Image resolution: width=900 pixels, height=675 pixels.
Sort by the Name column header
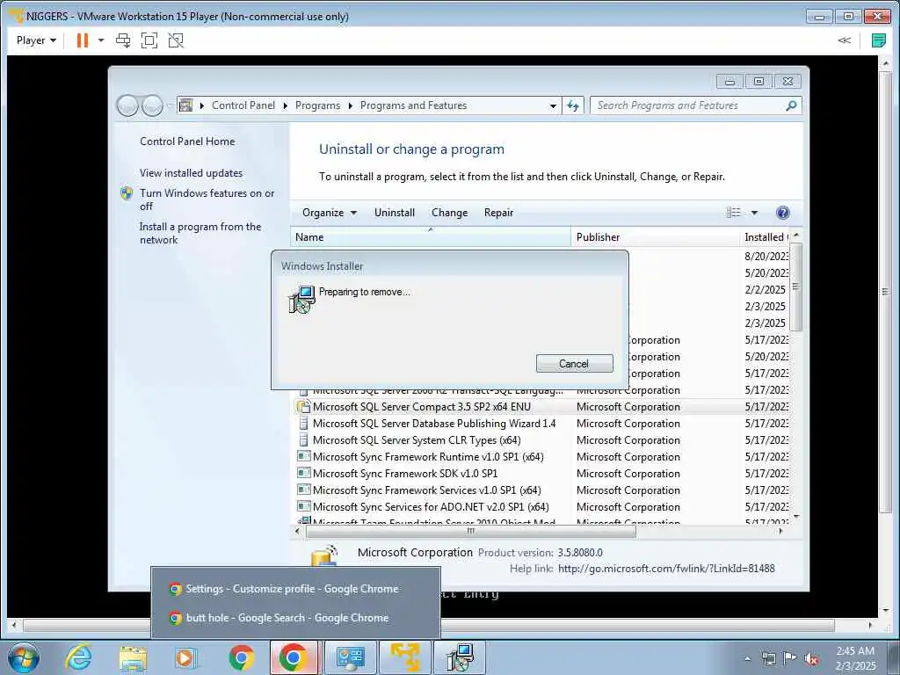point(431,237)
